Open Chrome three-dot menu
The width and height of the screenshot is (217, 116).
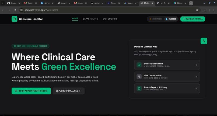(214, 10)
